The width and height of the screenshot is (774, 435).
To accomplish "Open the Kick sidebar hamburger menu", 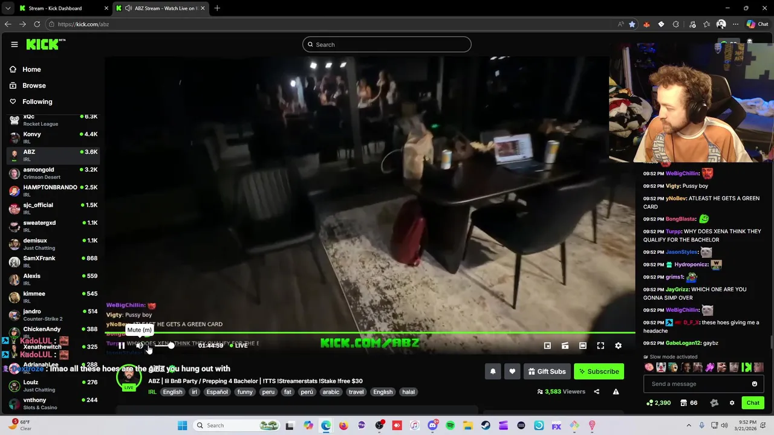I will (15, 44).
